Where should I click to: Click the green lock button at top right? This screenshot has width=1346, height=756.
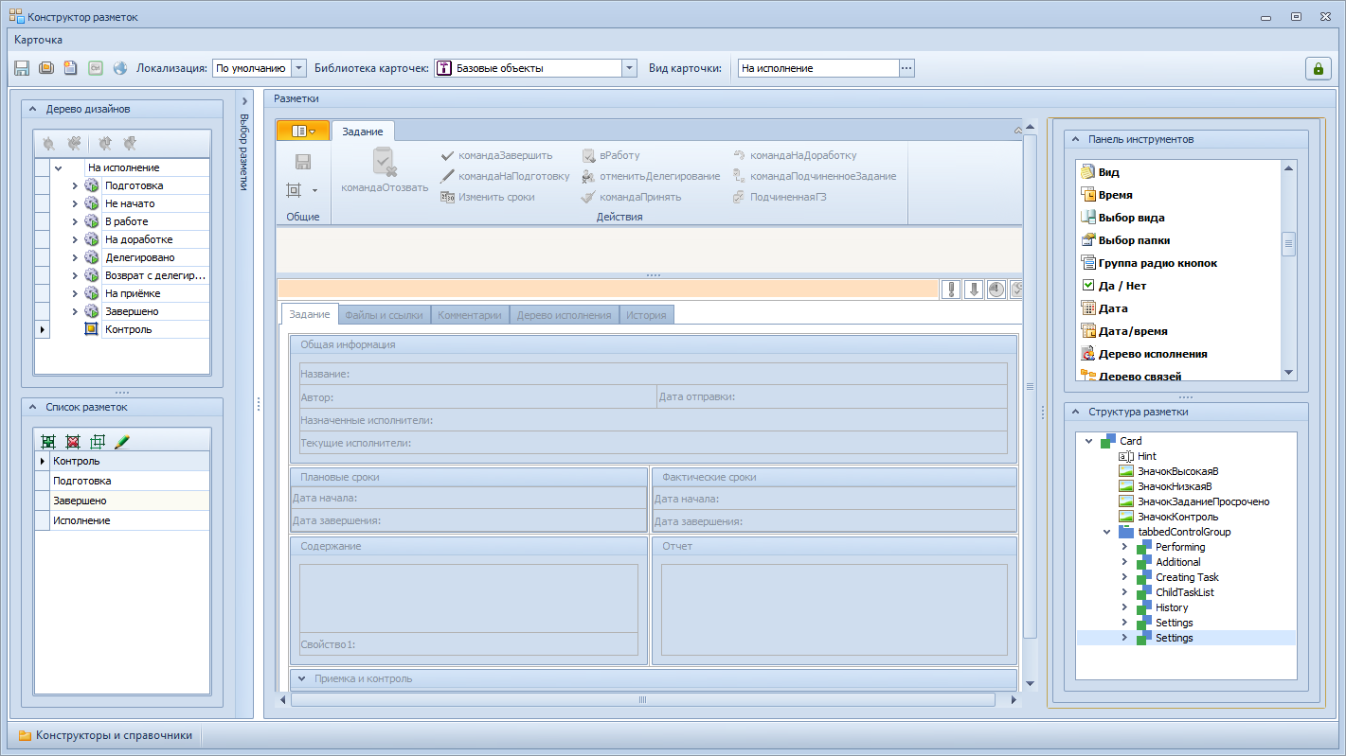point(1317,68)
